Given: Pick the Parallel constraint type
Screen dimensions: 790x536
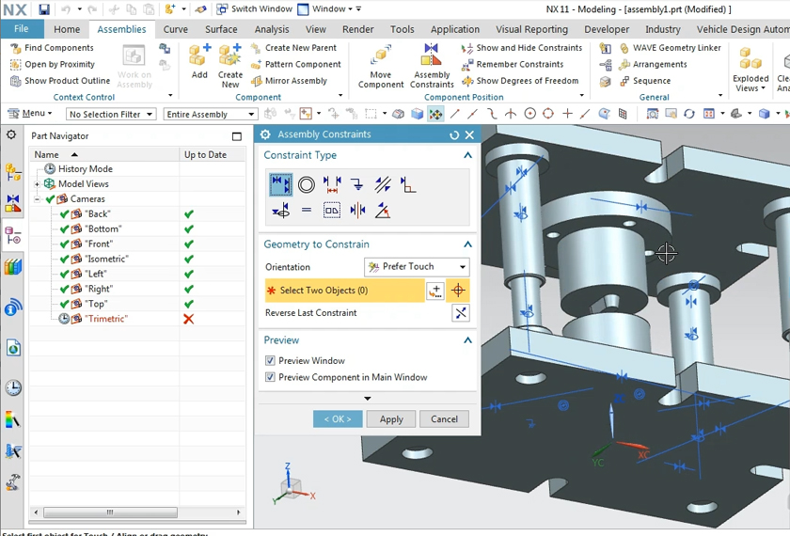Looking at the screenshot, I should (x=383, y=184).
